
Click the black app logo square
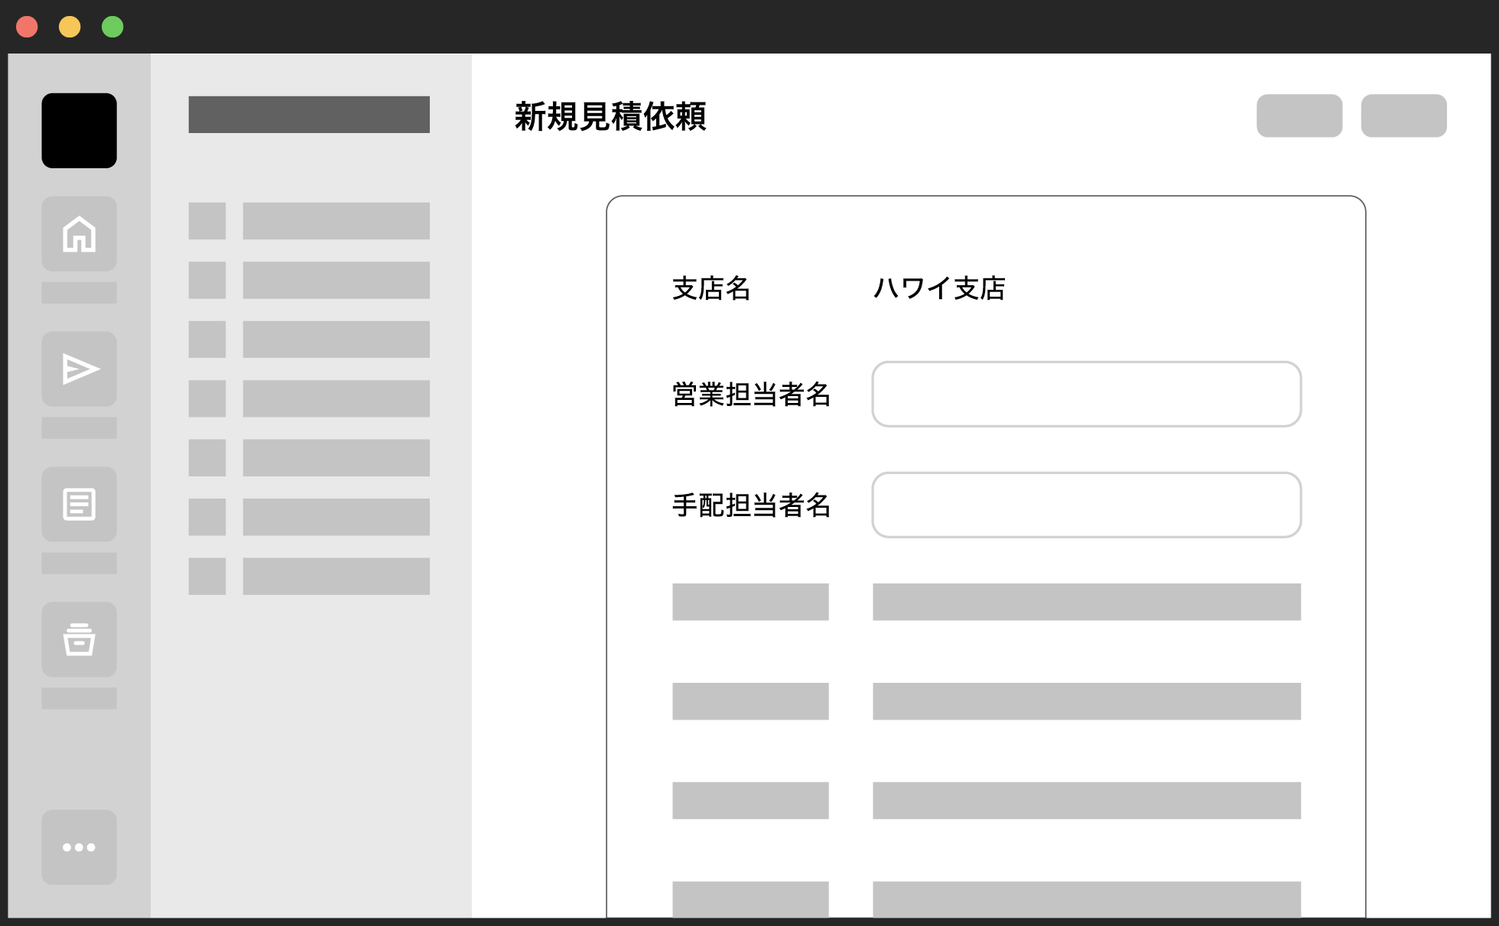click(79, 131)
